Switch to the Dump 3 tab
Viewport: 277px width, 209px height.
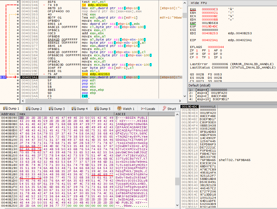pos(57,109)
